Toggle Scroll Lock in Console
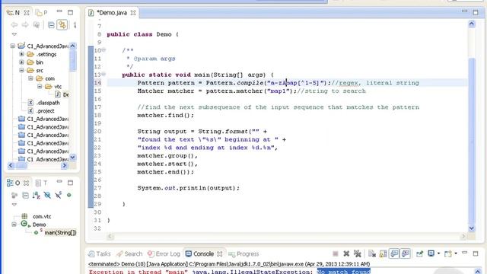487x274 pixels. [384, 253]
